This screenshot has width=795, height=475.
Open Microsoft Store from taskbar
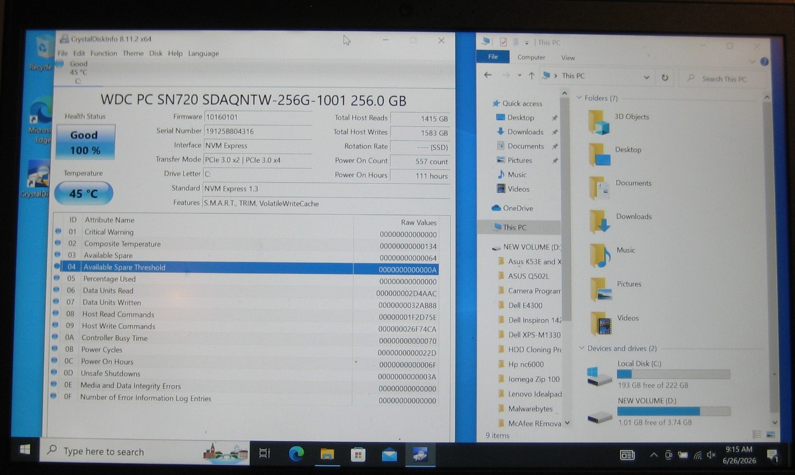[358, 454]
